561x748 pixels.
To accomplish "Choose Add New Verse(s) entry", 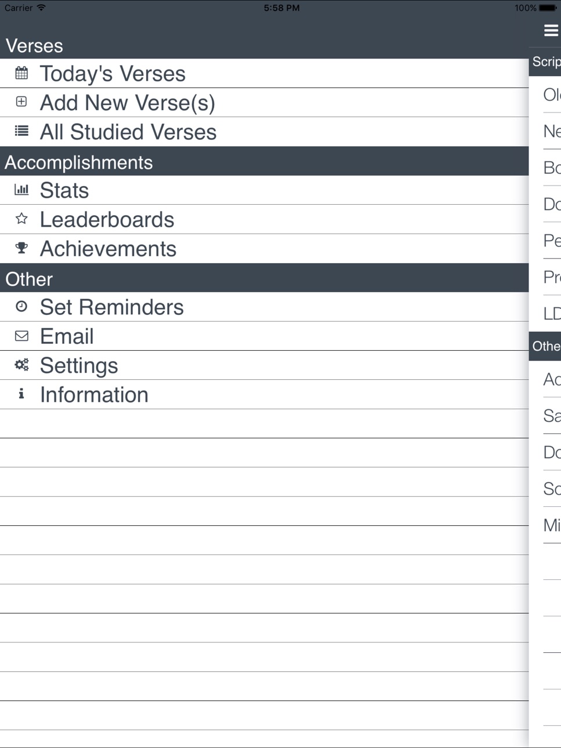I will pos(264,103).
